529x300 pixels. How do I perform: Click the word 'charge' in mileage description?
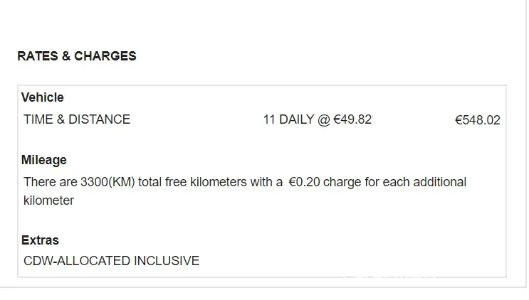[x=342, y=182]
